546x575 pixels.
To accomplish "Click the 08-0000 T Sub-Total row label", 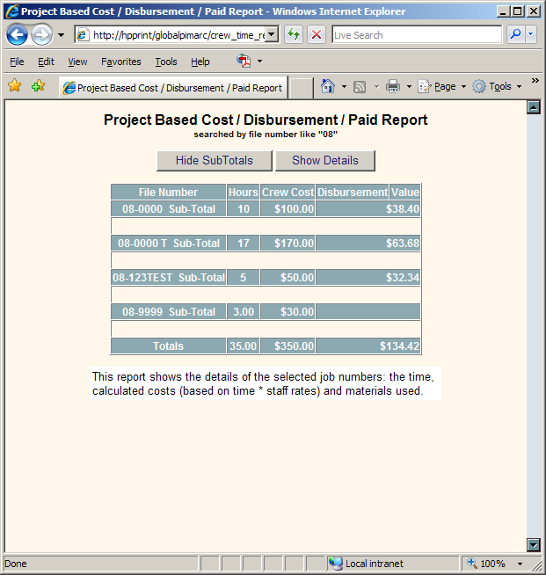I will point(168,244).
